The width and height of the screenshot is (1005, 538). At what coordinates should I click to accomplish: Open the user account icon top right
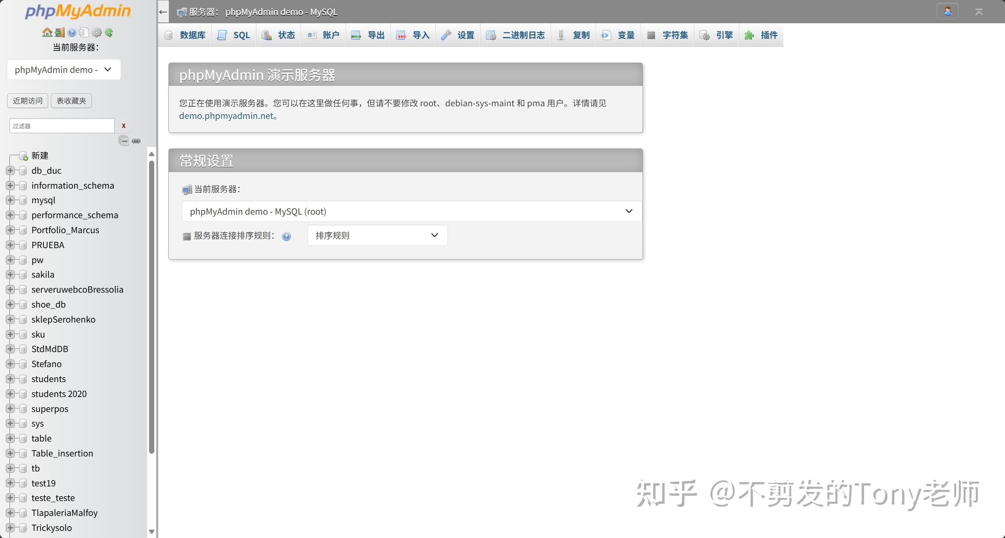[x=947, y=11]
